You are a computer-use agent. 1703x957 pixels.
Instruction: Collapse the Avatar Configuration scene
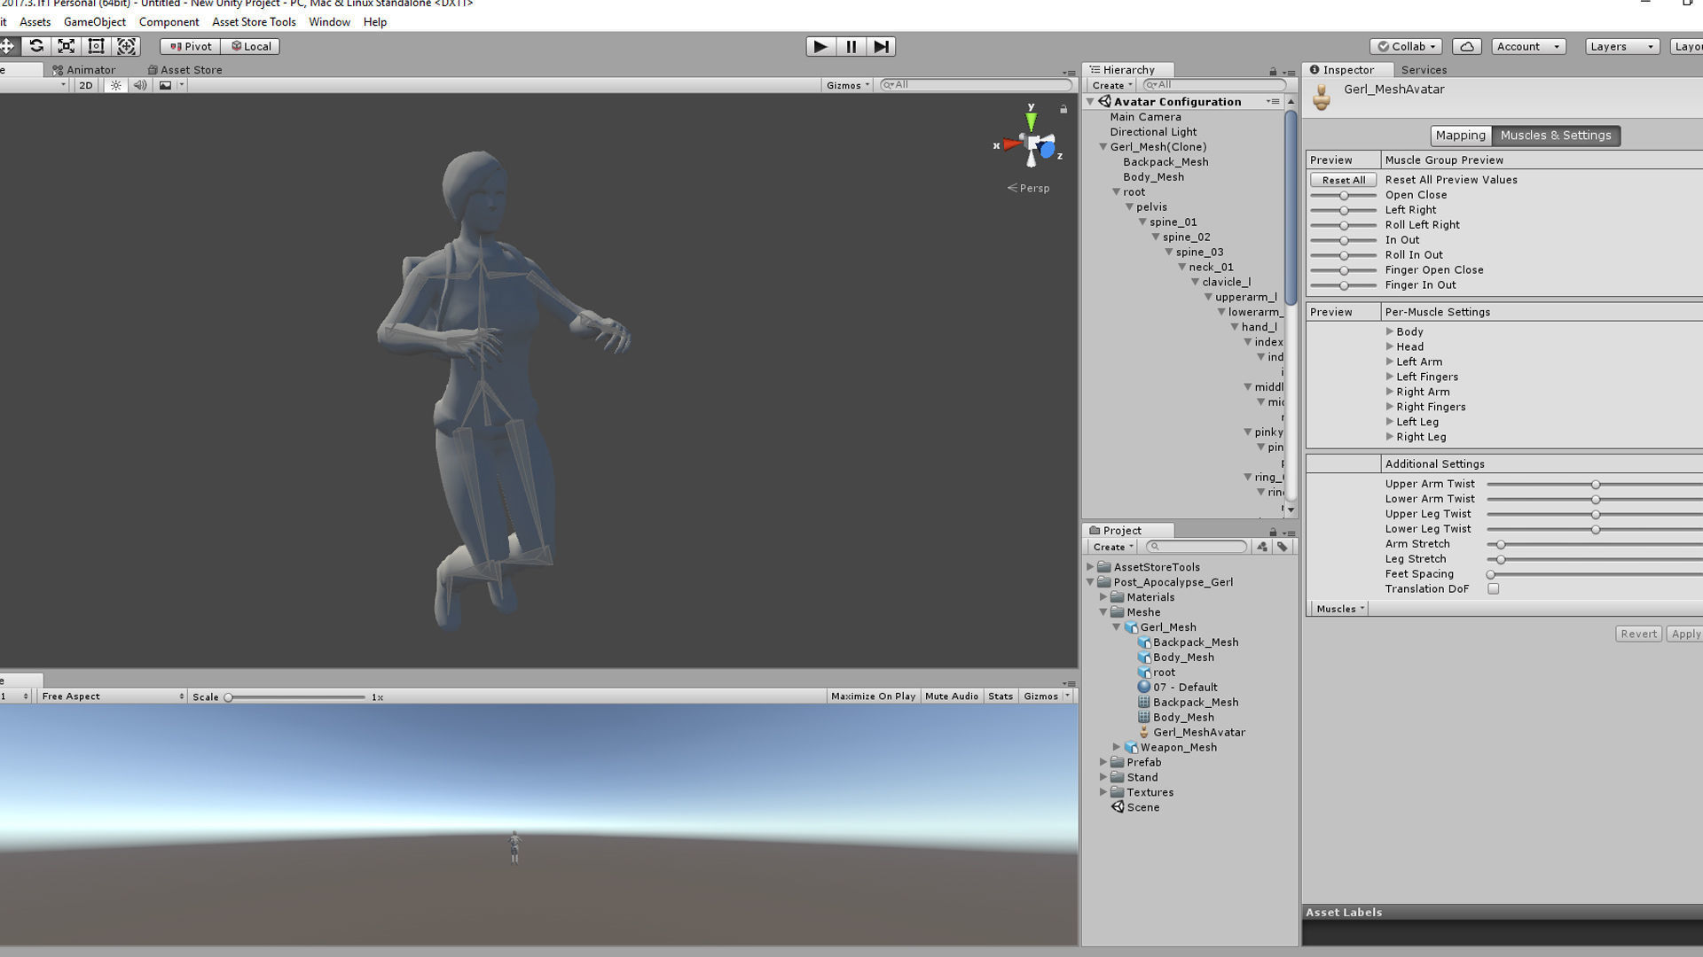click(1091, 102)
